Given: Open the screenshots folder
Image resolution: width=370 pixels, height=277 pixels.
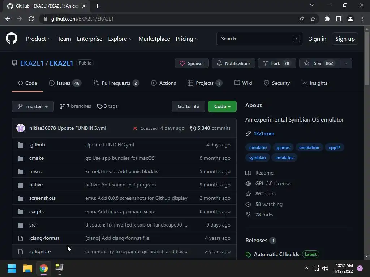Looking at the screenshot, I should point(43,198).
